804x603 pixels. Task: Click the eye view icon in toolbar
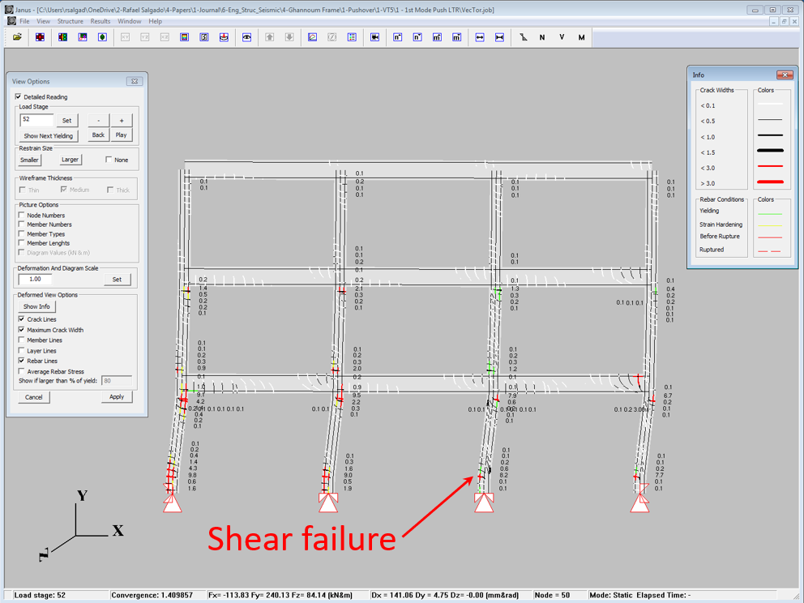tap(246, 37)
